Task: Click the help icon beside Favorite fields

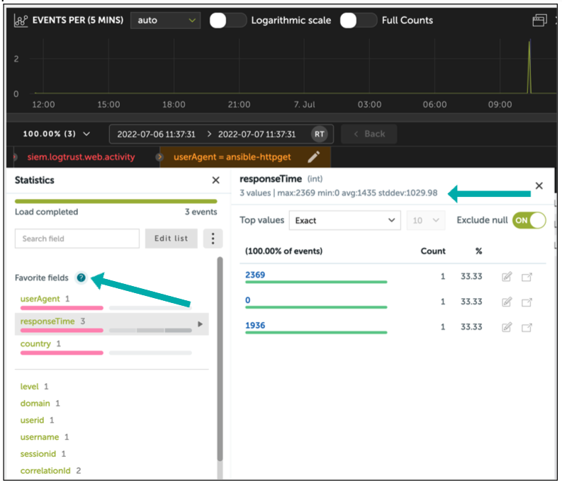Action: tap(81, 278)
